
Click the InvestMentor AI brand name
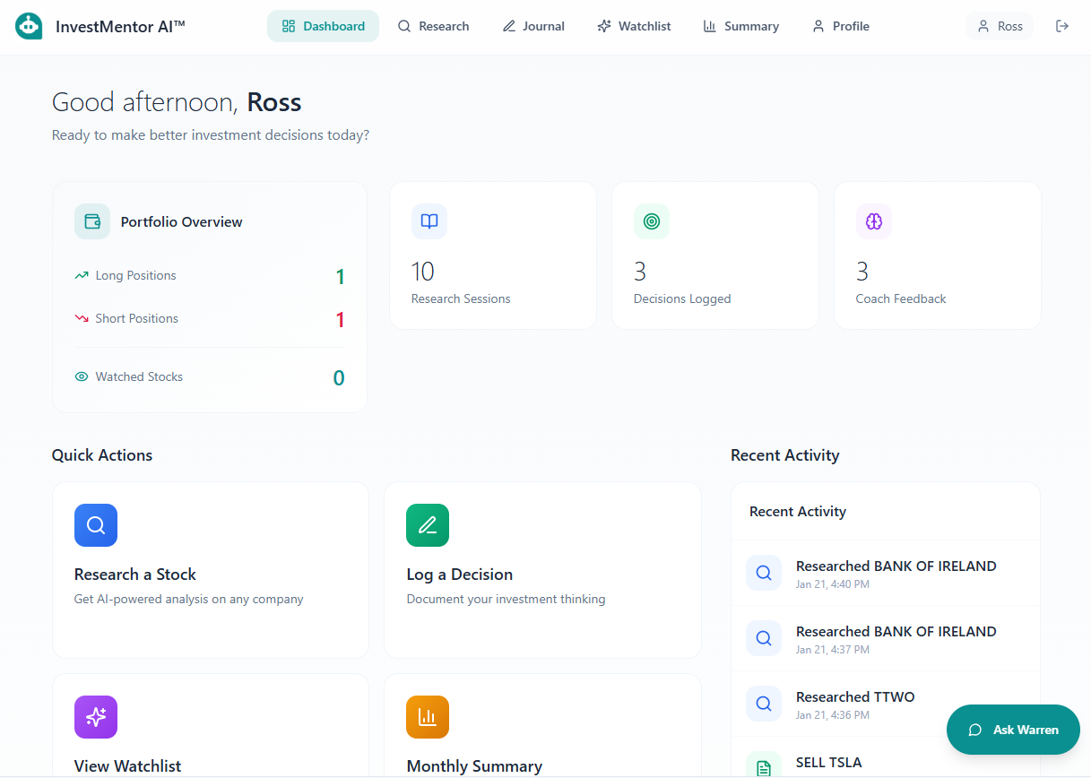coord(120,26)
